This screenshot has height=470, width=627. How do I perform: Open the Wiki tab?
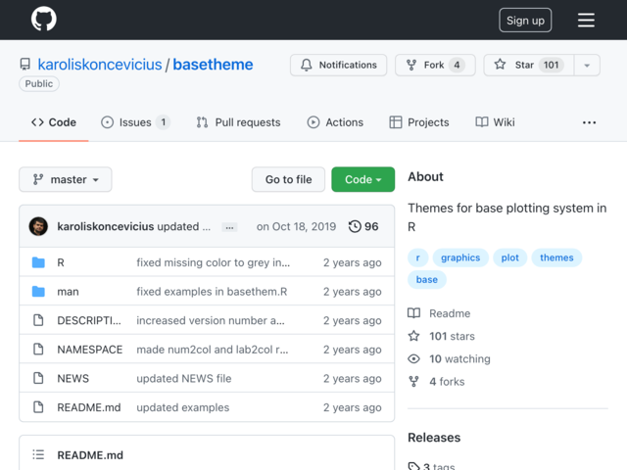point(495,122)
